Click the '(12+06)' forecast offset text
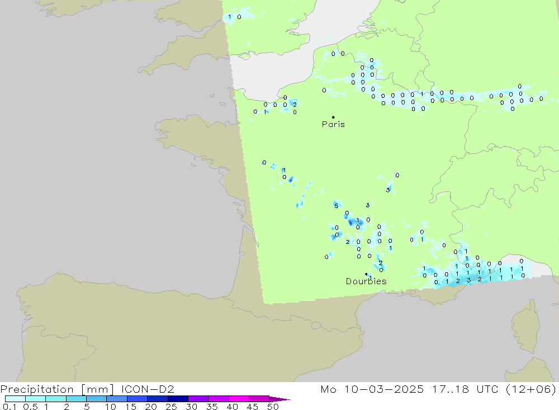 click(536, 389)
